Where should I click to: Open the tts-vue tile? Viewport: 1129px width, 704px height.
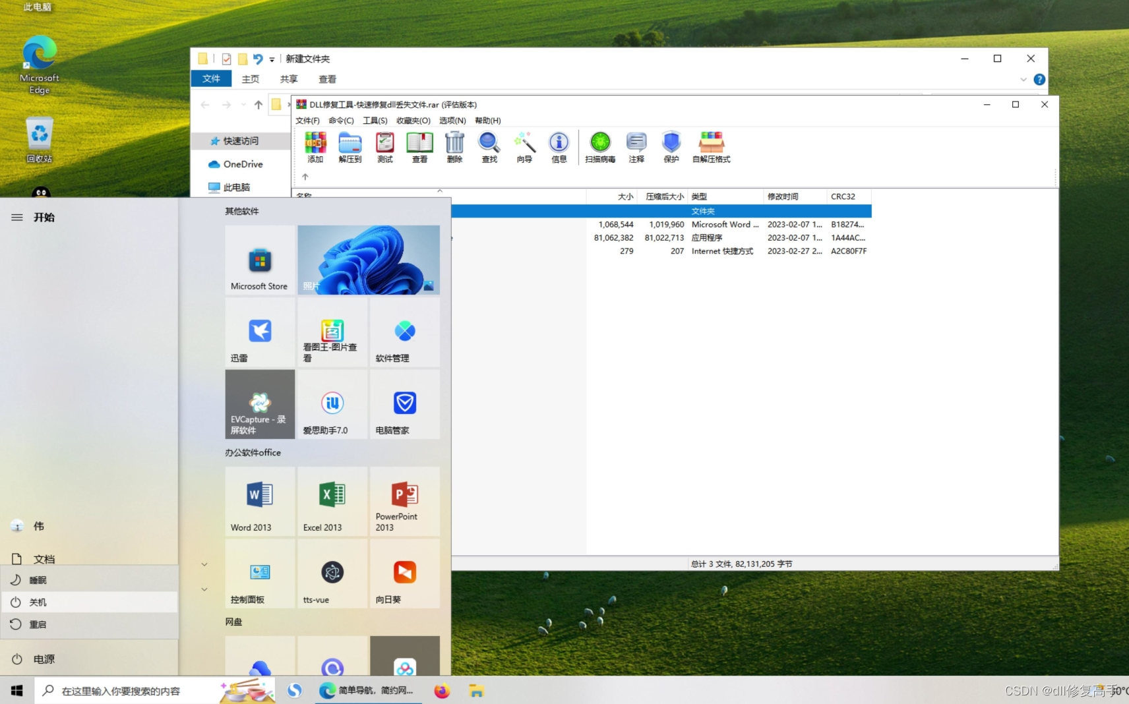coord(332,573)
